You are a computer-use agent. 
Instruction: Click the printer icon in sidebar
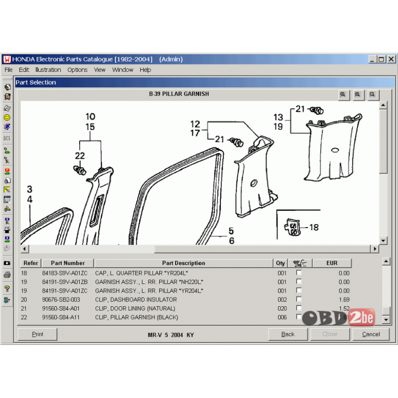tap(7, 275)
